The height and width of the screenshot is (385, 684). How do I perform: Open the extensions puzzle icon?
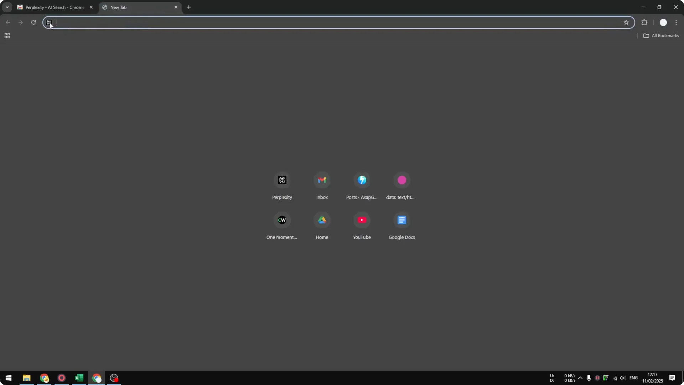click(x=644, y=22)
